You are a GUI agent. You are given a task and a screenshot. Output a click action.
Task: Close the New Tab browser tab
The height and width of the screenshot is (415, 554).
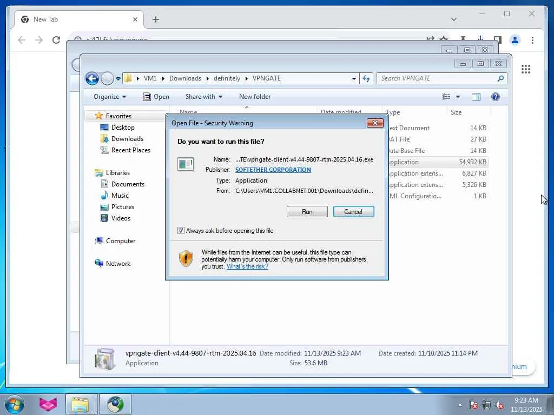[135, 19]
